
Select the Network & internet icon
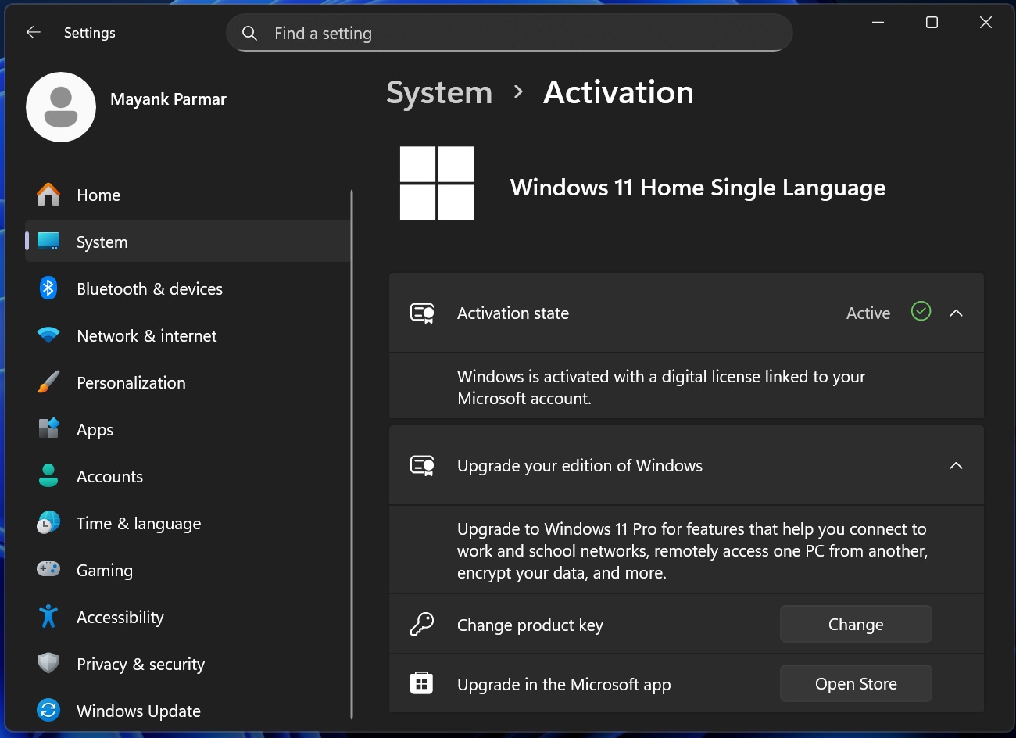(48, 335)
